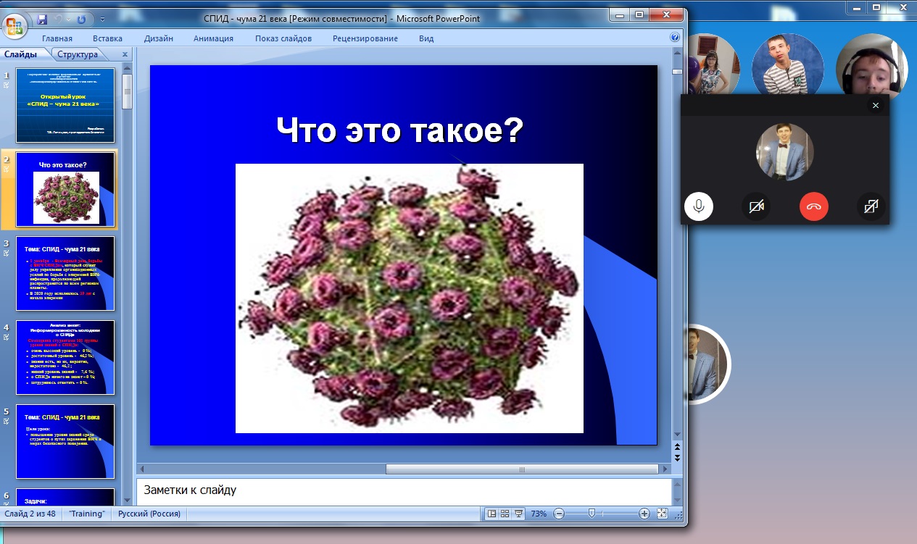Close the call popup with the X button

(x=876, y=106)
